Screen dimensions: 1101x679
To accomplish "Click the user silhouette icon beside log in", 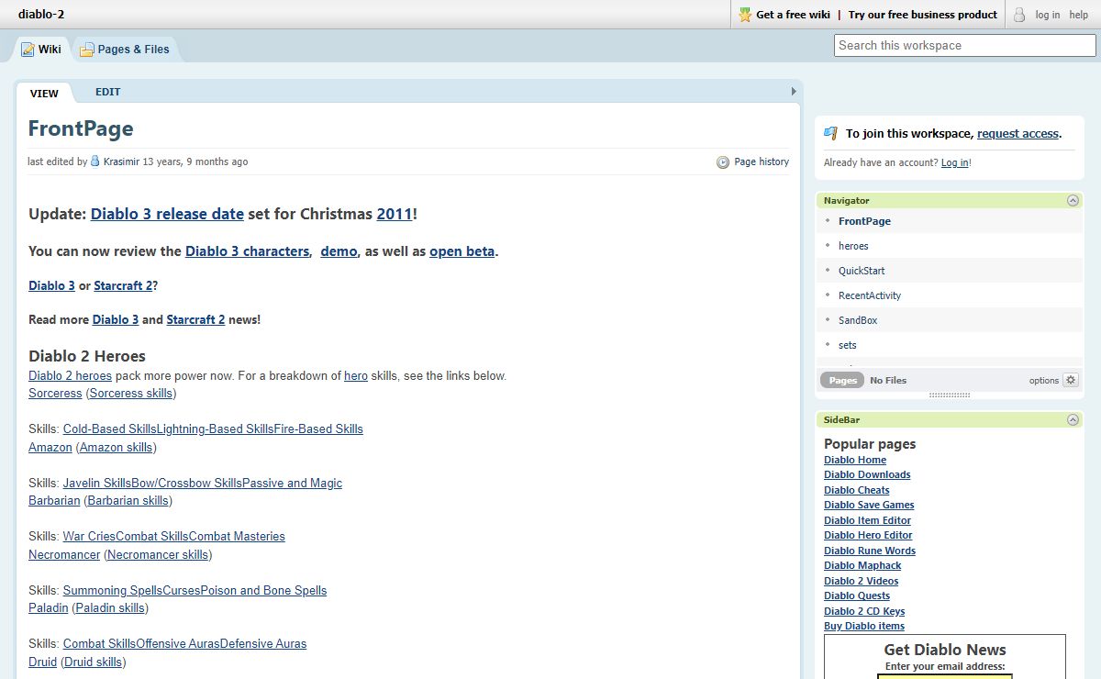I will (1019, 15).
